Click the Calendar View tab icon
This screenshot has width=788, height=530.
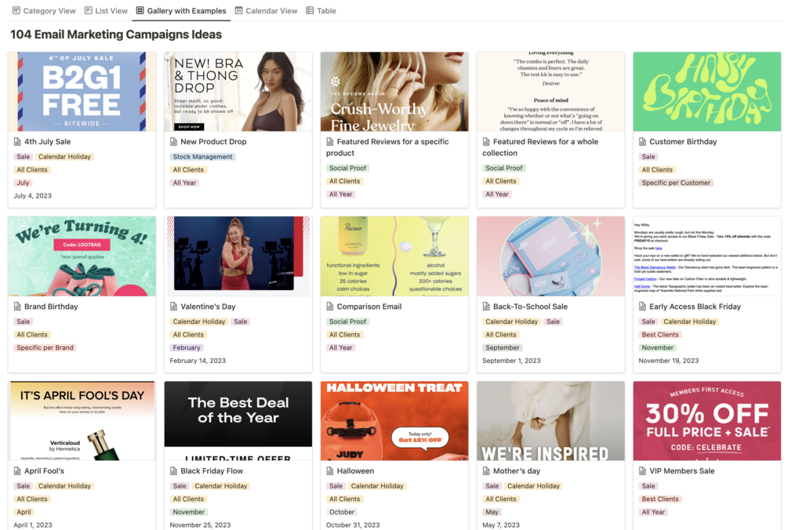tap(238, 10)
